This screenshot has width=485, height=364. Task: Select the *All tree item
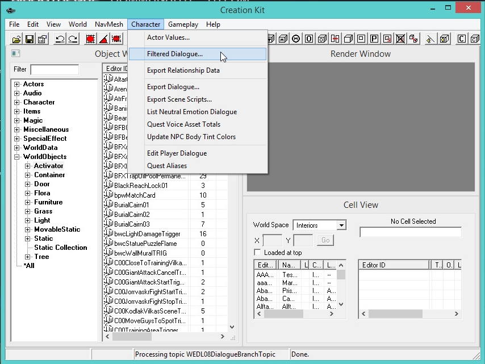click(x=29, y=266)
